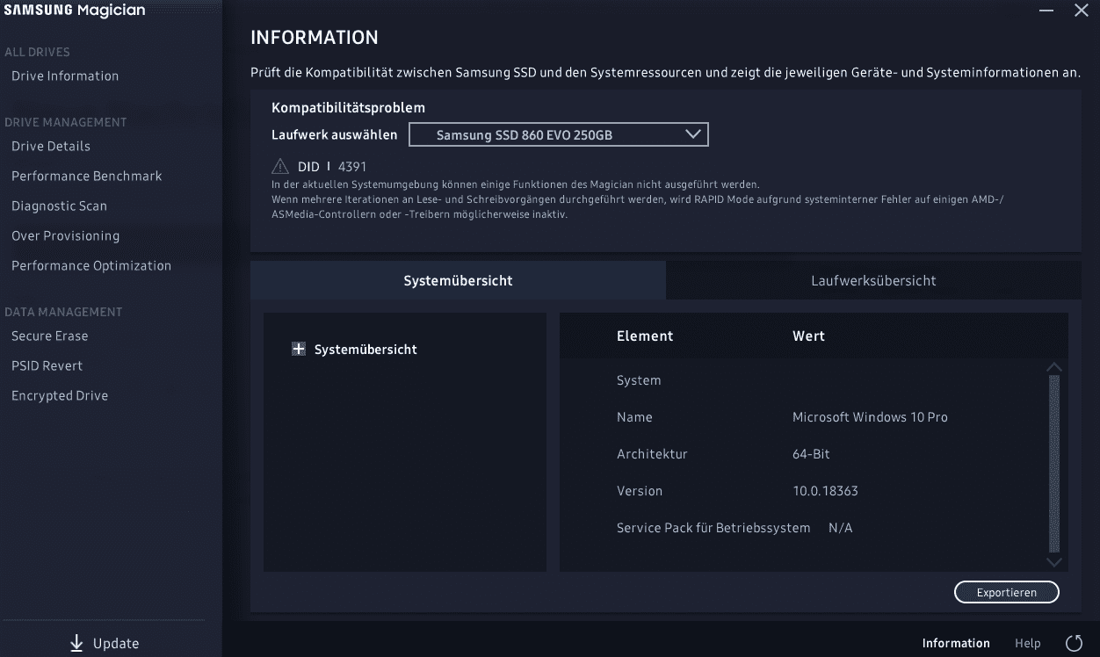Click the warning triangle icon beside DID
This screenshot has height=657, width=1100.
[x=279, y=166]
